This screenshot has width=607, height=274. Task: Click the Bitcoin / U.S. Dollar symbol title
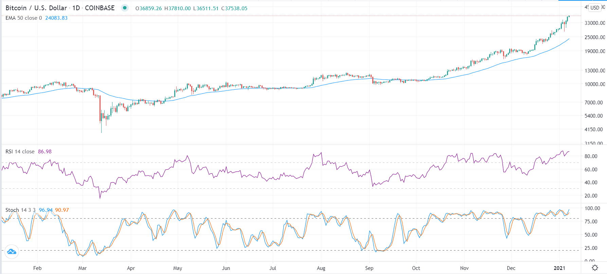pos(36,8)
